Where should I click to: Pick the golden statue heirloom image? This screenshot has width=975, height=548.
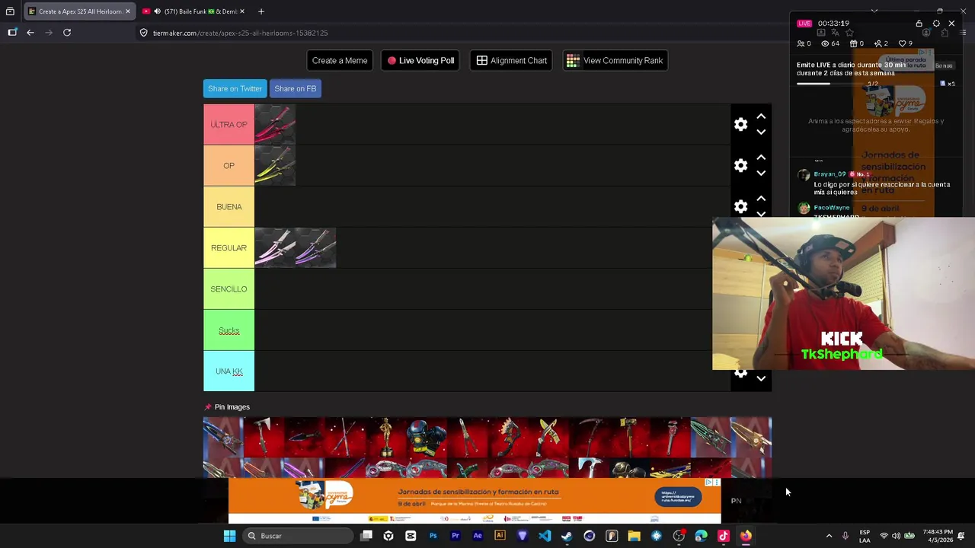[x=386, y=438]
